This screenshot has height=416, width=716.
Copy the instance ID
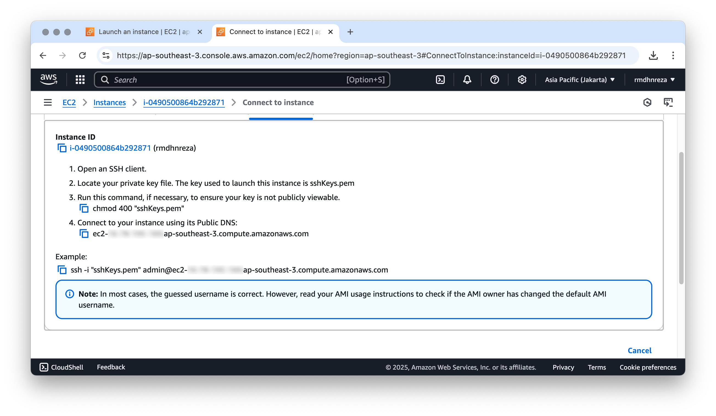tap(62, 148)
